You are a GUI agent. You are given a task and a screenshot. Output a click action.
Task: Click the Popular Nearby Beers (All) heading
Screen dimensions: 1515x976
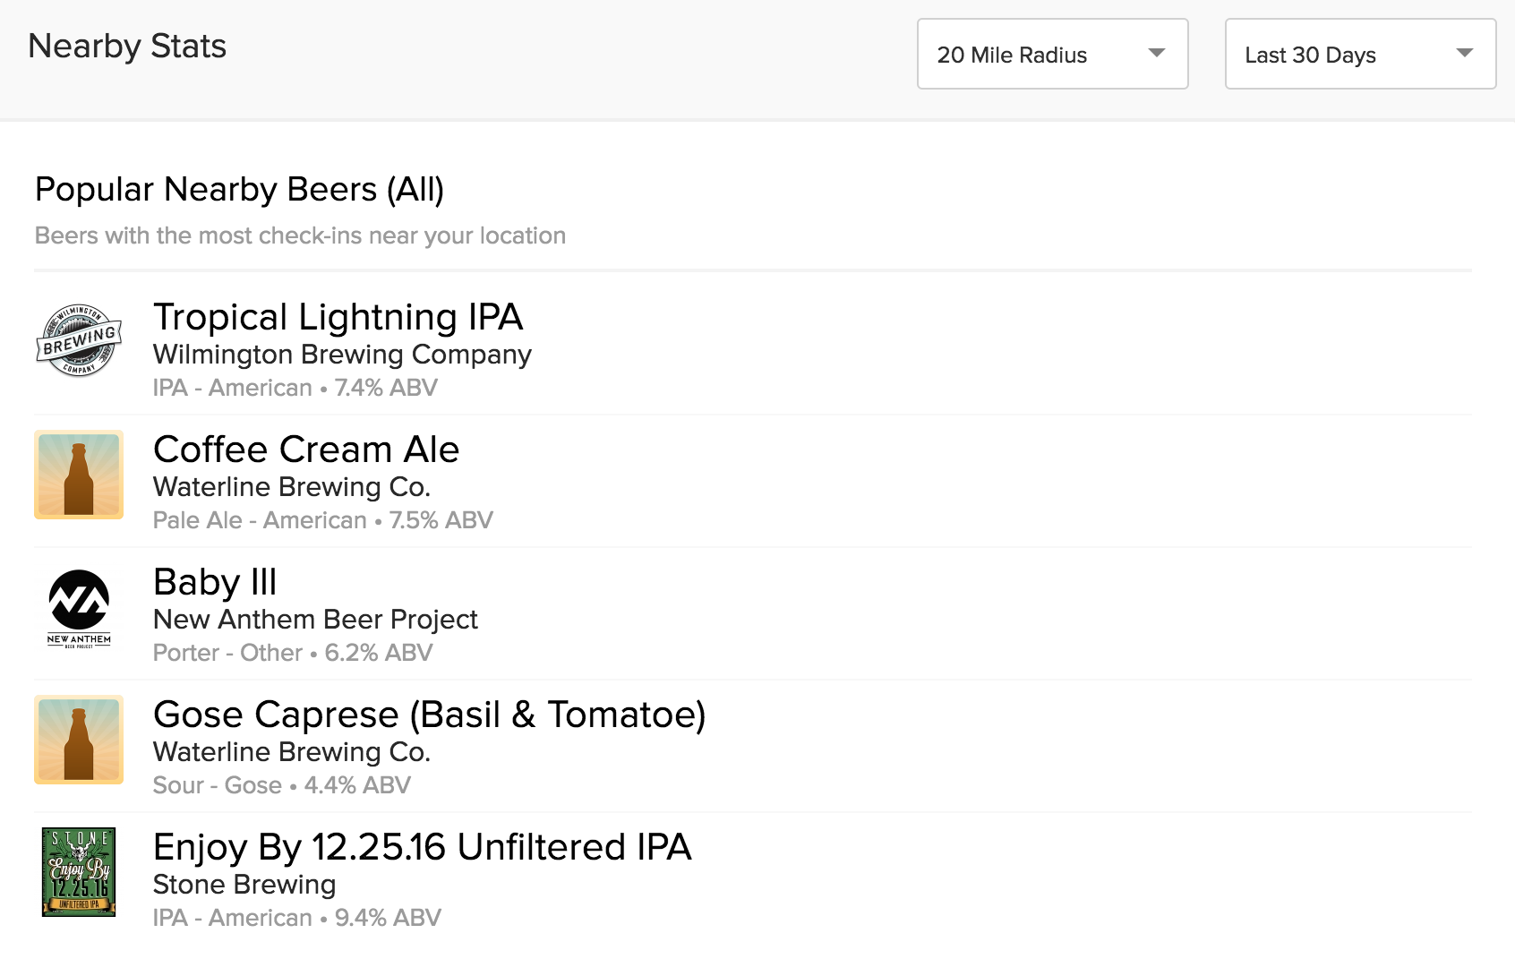pos(239,190)
